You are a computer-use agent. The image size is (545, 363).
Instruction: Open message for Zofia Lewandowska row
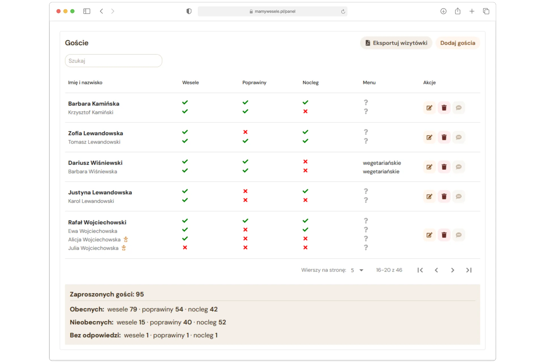click(459, 137)
